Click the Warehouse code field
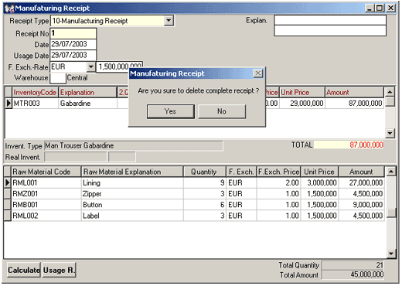402x286 pixels. (58, 78)
